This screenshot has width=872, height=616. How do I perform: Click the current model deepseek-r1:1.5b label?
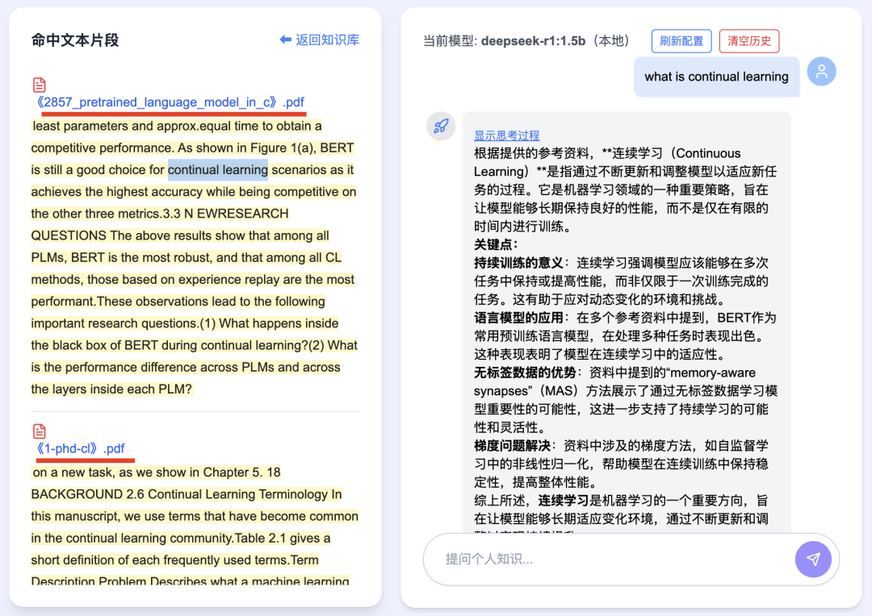coord(525,41)
